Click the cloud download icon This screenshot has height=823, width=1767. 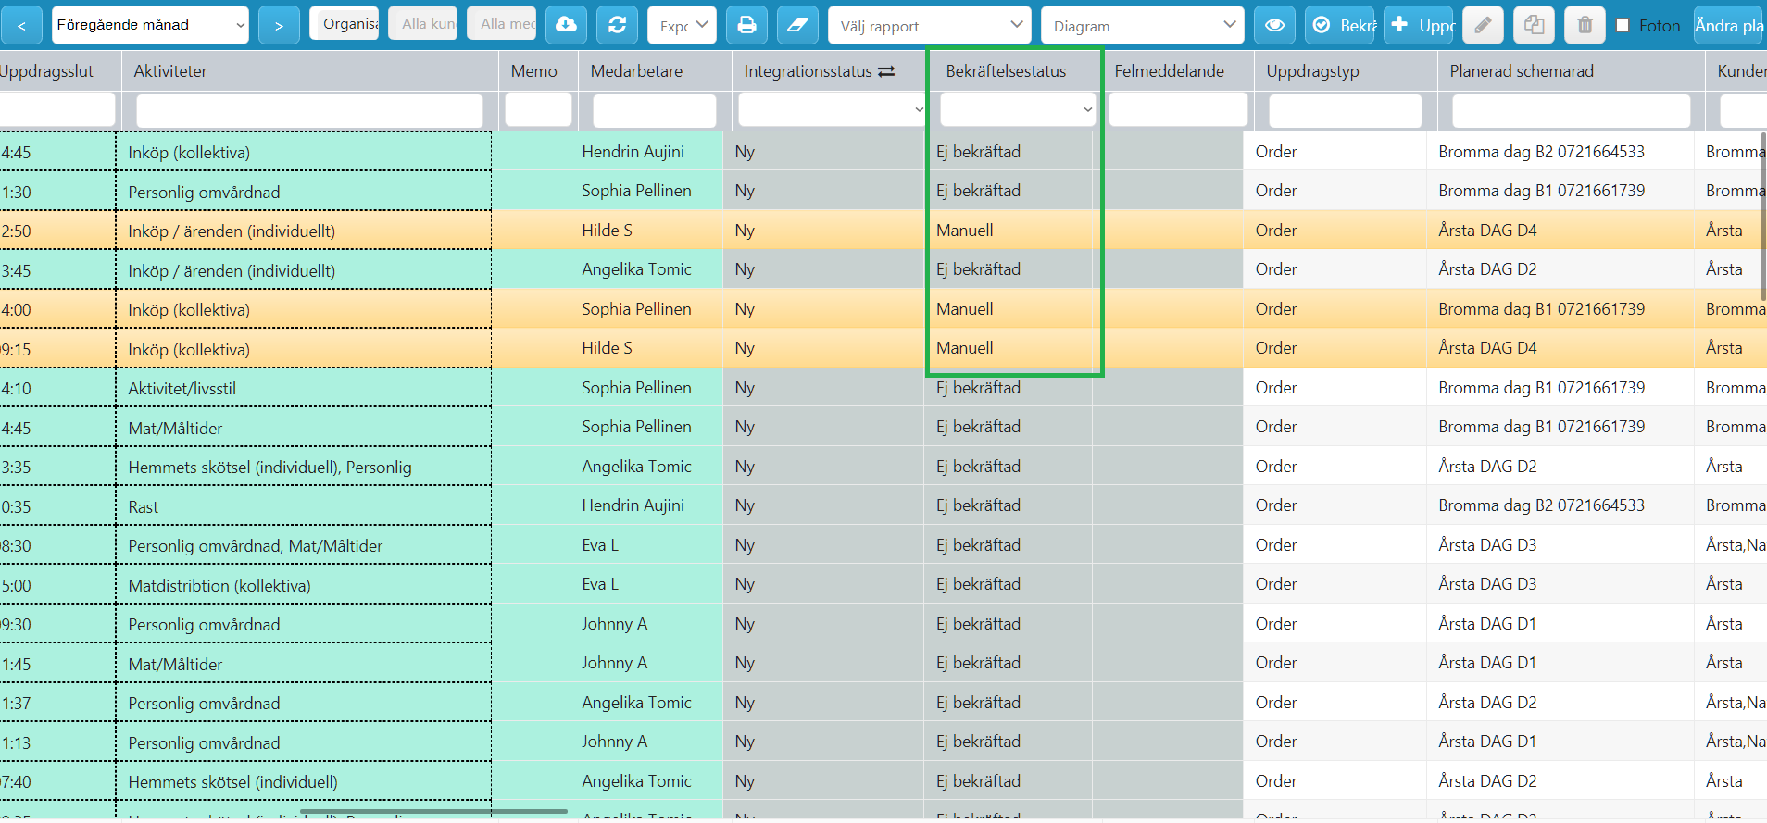566,25
